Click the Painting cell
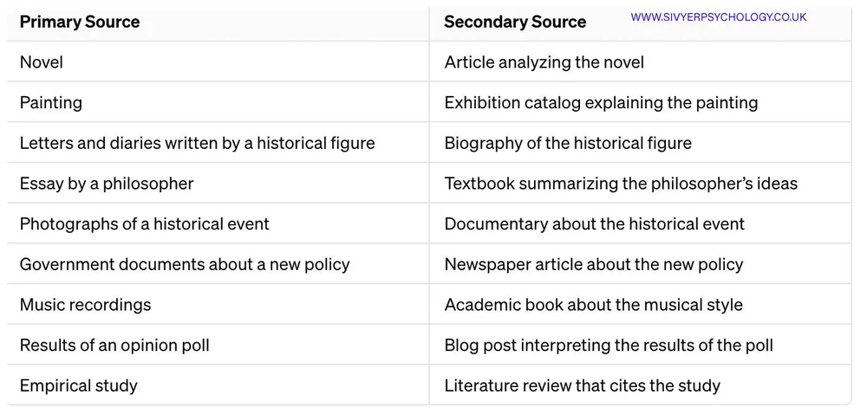The image size is (867, 414). [x=51, y=102]
